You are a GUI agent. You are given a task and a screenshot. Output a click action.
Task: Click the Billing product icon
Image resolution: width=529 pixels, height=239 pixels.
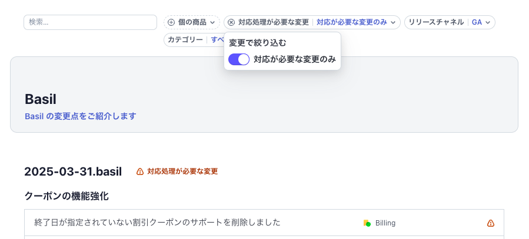(367, 223)
